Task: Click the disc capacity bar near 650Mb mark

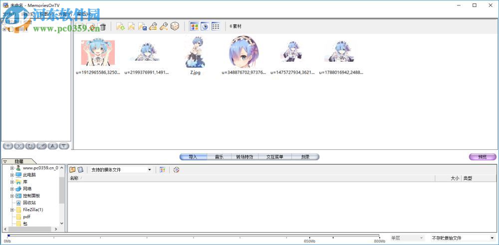Action: [310, 236]
